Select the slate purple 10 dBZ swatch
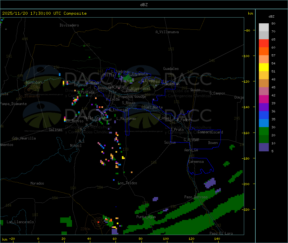Screen dimensions: 288x243 tap(264, 147)
